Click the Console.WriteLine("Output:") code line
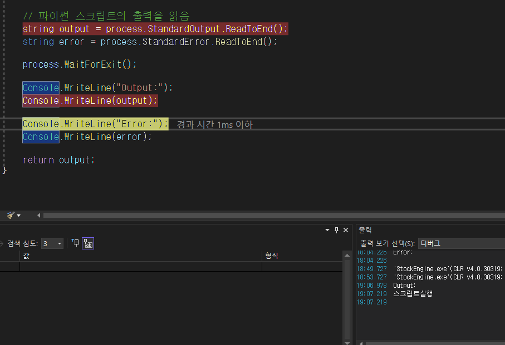 point(97,87)
